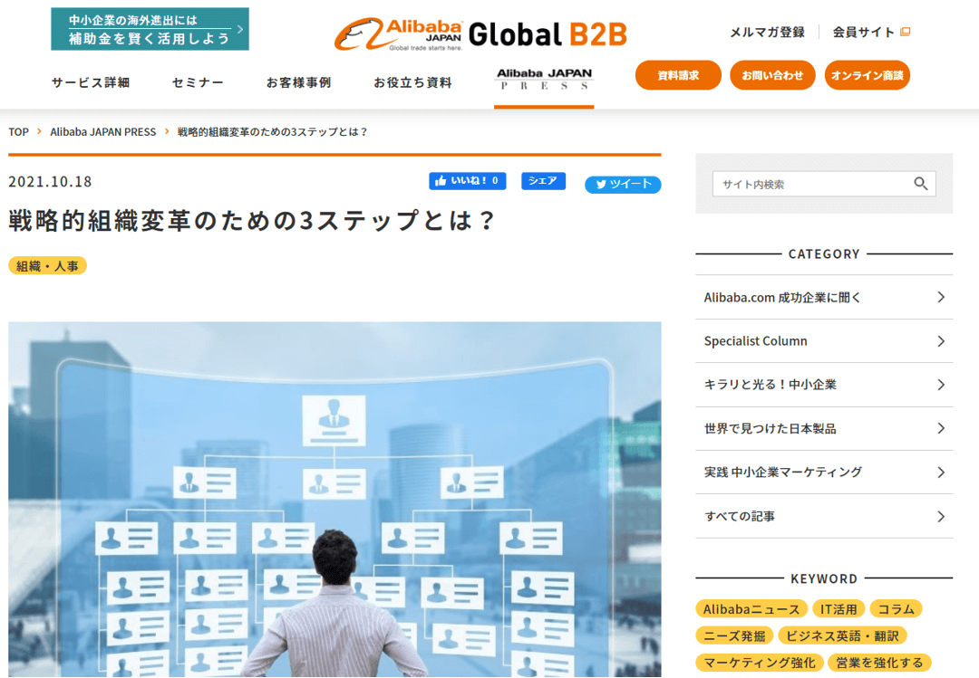Screen dimensions: 979x678
Task: Switch to the Alibaba JAPAN PRESS tab
Action: click(x=544, y=80)
